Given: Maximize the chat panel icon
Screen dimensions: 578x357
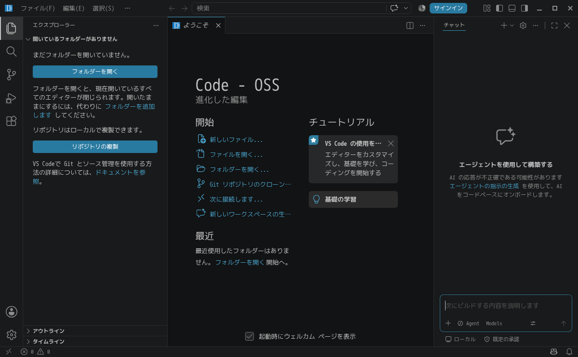Looking at the screenshot, I should tap(554, 25).
